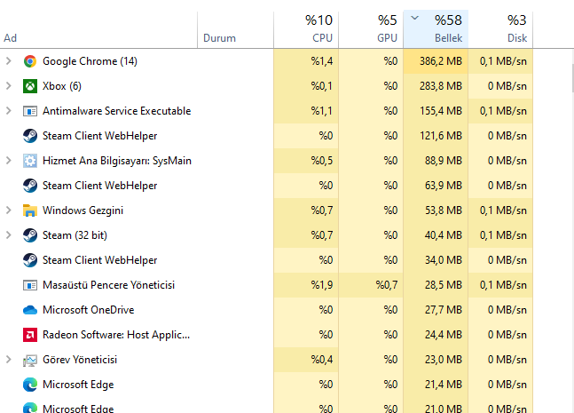Viewport: 574px width, 413px height.
Task: Click the Hizmet Ana Bilgisayarı gear icon
Action: click(30, 161)
